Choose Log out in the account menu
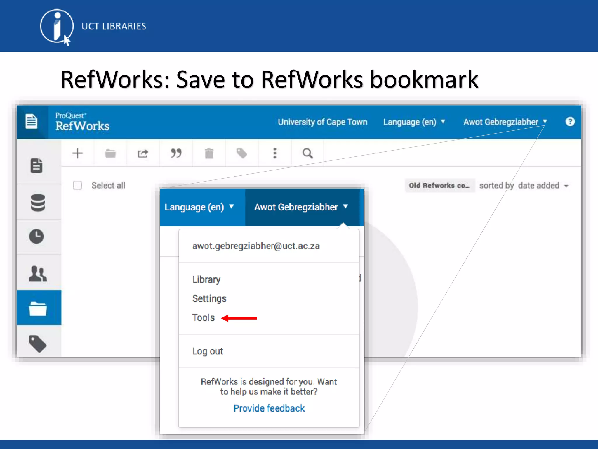This screenshot has height=449, width=598. [207, 351]
